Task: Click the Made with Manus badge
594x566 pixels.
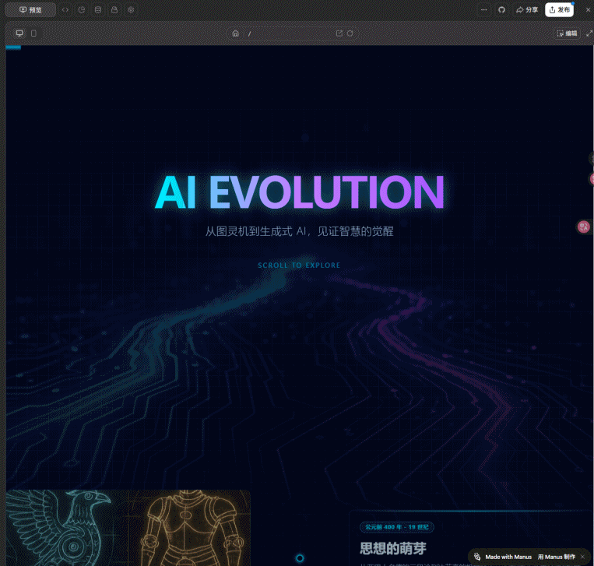Action: tap(503, 557)
